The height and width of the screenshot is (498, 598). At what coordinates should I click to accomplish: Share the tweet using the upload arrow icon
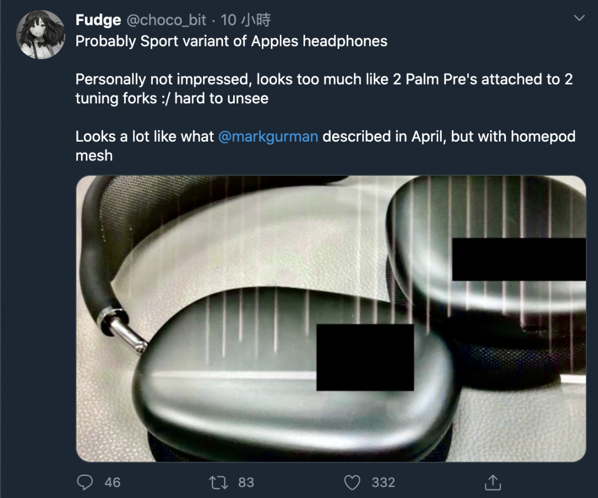point(493,482)
